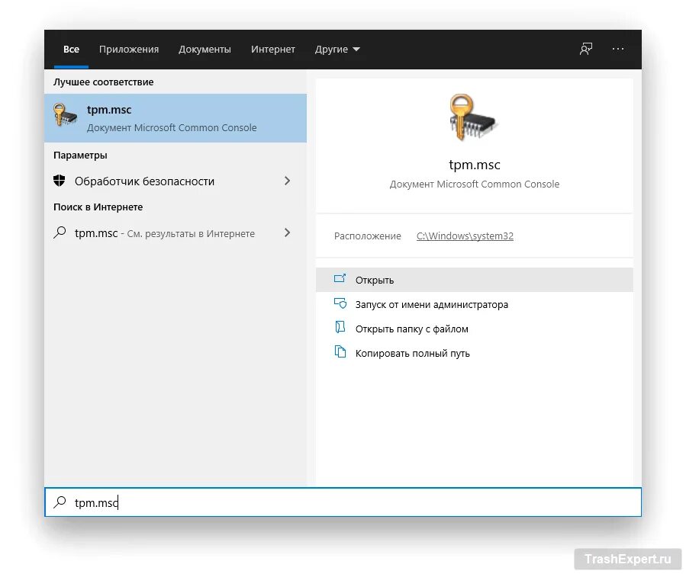The image size is (686, 574).
Task: Click the shield icon beside Обработчик безопасности
Action: [x=59, y=181]
